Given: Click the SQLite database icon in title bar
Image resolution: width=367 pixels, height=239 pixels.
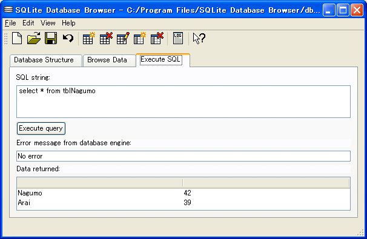Looking at the screenshot, I should [8, 10].
